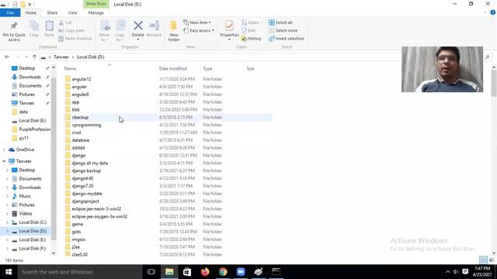Open the Windows Start menu
Image resolution: width=497 pixels, height=279 pixels.
click(x=9, y=272)
